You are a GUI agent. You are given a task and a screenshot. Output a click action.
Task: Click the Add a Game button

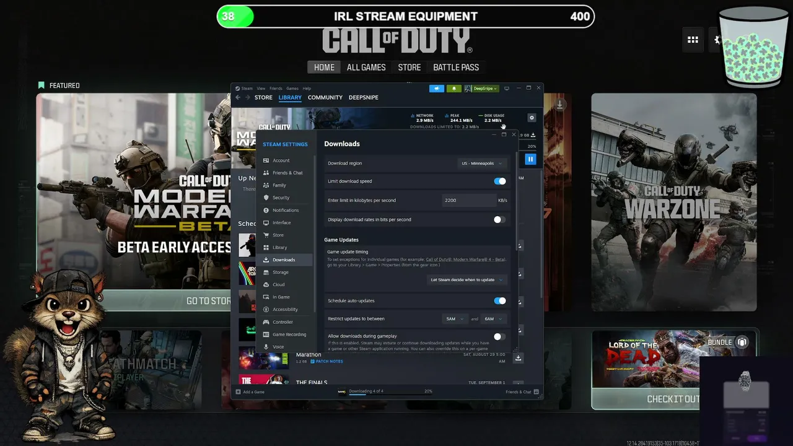point(250,391)
